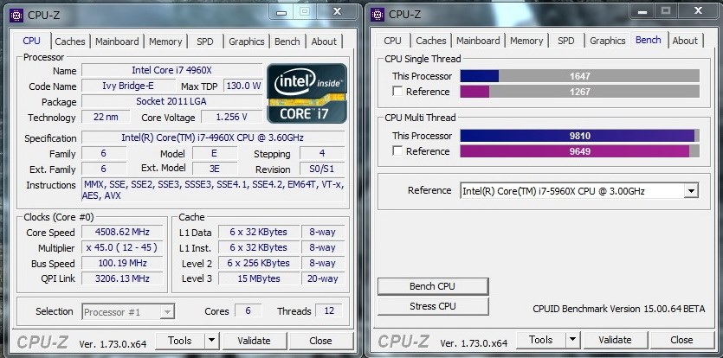723x358 pixels.
Task: Click the QPI Link value 3206.13 MHz
Action: pos(122,278)
